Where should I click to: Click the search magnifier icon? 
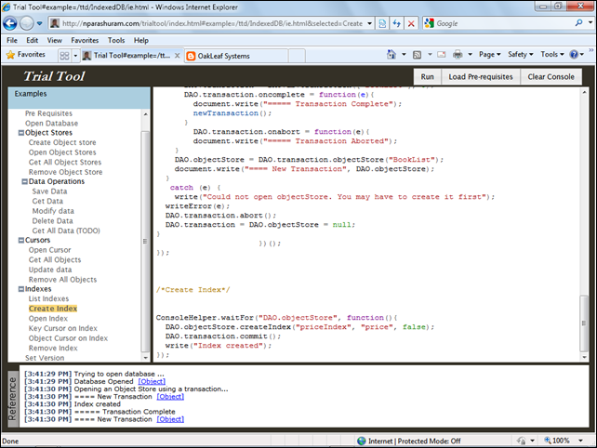tap(578, 23)
